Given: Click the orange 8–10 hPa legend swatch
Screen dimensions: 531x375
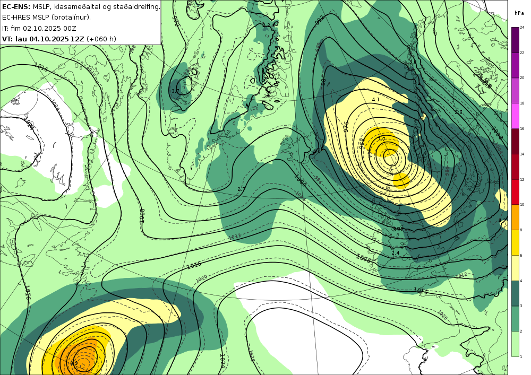Looking at the screenshot, I should pyautogui.click(x=515, y=217).
